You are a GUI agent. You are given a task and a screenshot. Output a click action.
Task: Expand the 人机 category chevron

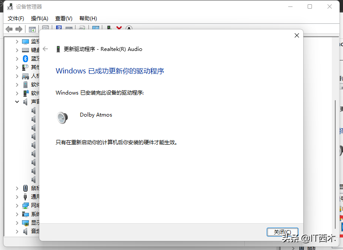[17, 76]
